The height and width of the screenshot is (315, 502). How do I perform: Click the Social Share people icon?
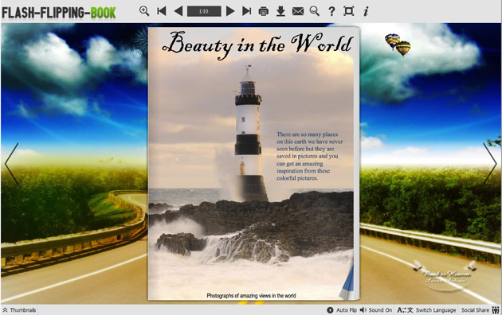click(496, 310)
